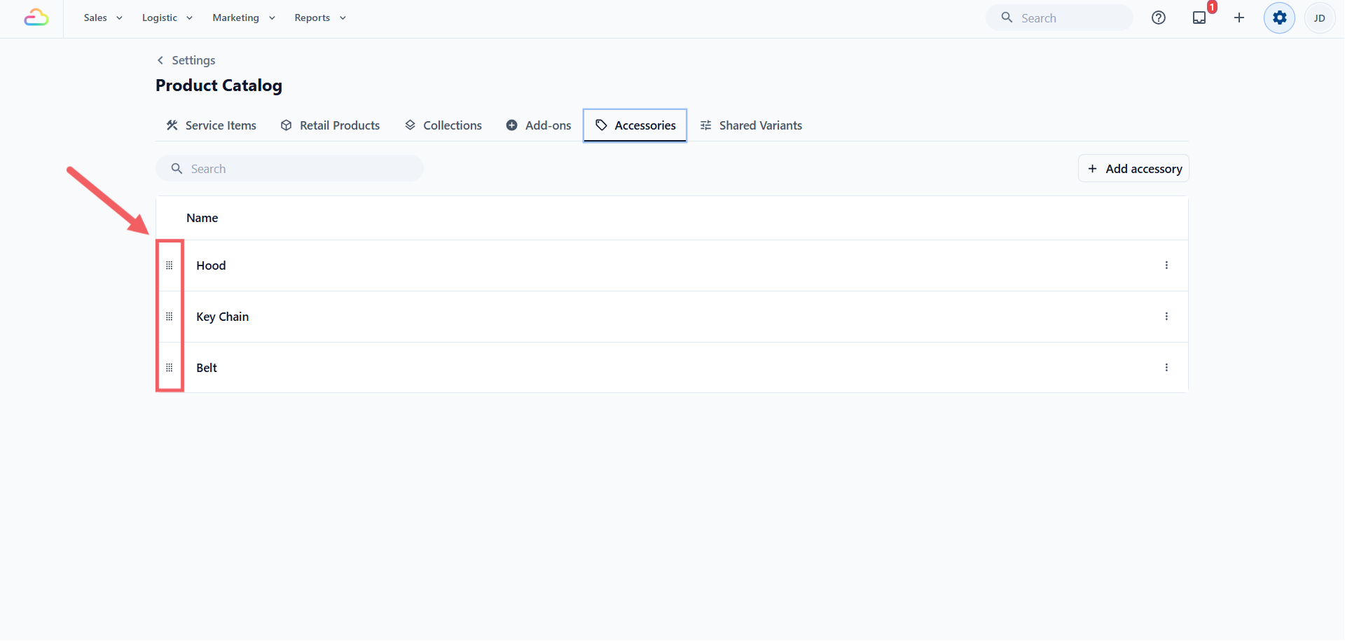Select the Key Chain accessory name

pyautogui.click(x=223, y=317)
